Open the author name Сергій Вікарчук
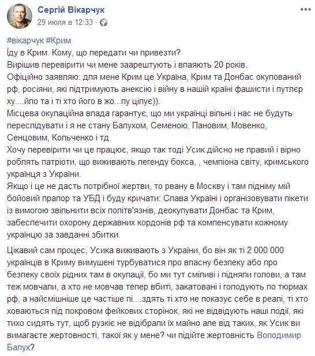The height and width of the screenshot is (356, 315). pos(71,10)
